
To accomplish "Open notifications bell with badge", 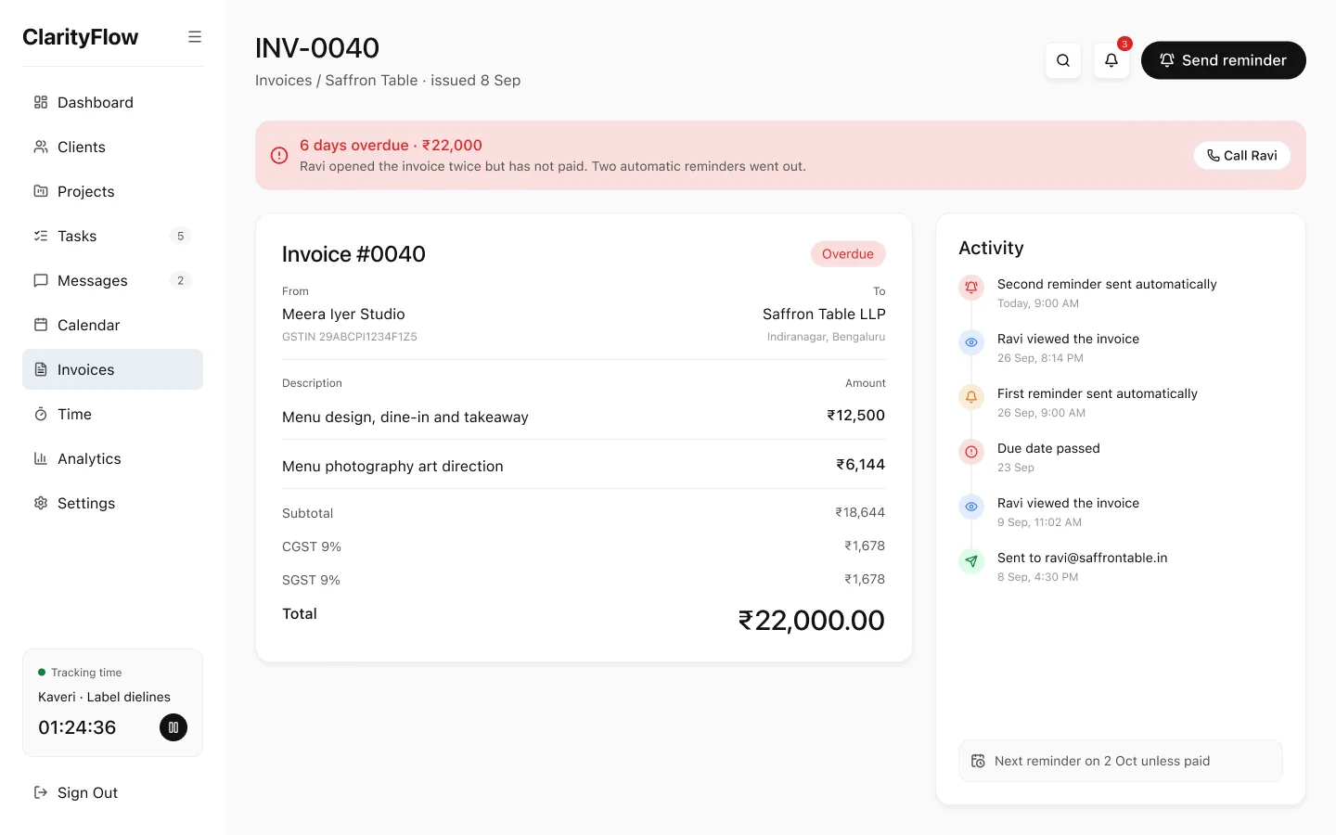I will [x=1111, y=60].
